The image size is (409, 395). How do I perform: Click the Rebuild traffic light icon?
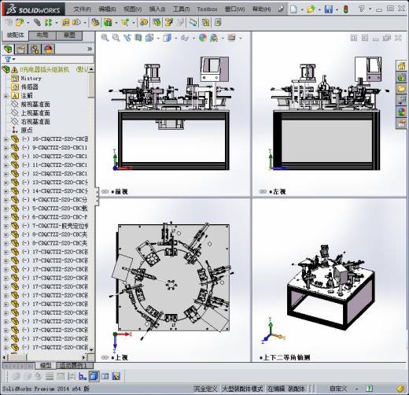coord(346,9)
